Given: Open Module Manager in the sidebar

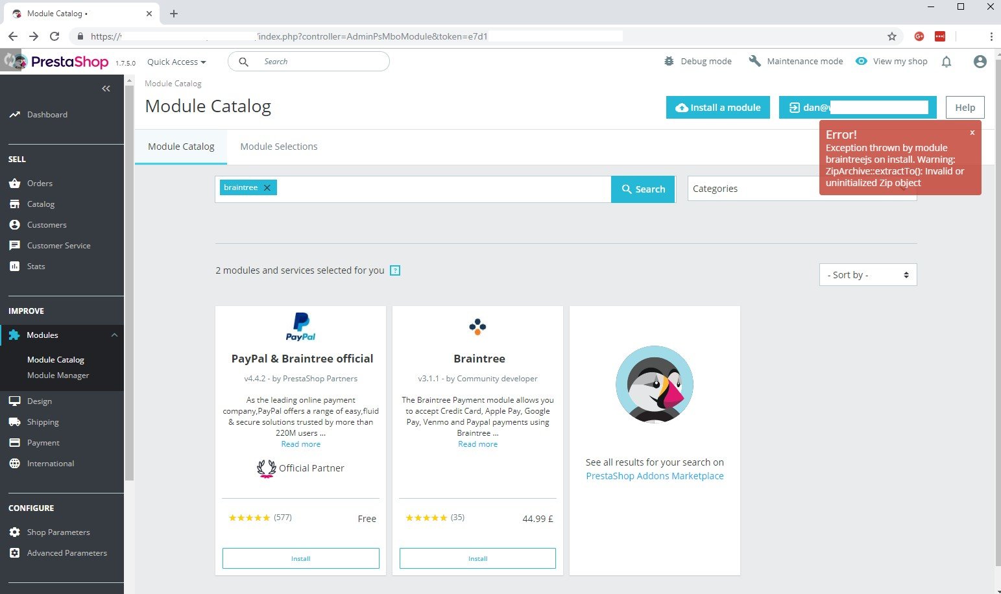Looking at the screenshot, I should coord(58,375).
